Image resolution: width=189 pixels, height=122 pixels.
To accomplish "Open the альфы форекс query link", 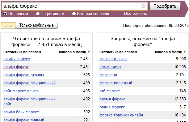I will tap(17, 59).
